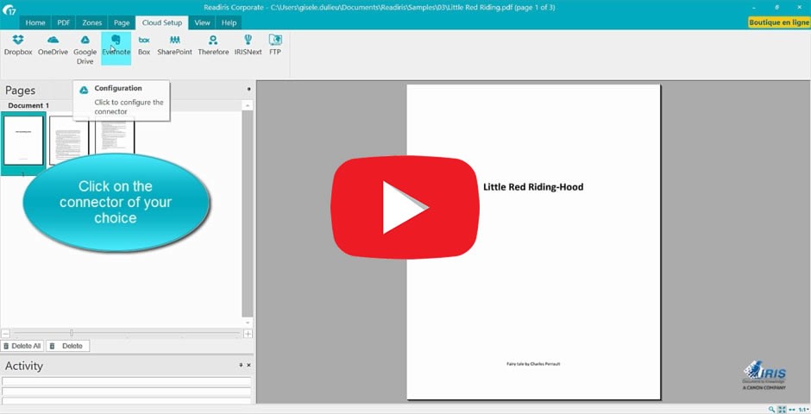
Task: Click the Document 1 label
Action: click(28, 105)
